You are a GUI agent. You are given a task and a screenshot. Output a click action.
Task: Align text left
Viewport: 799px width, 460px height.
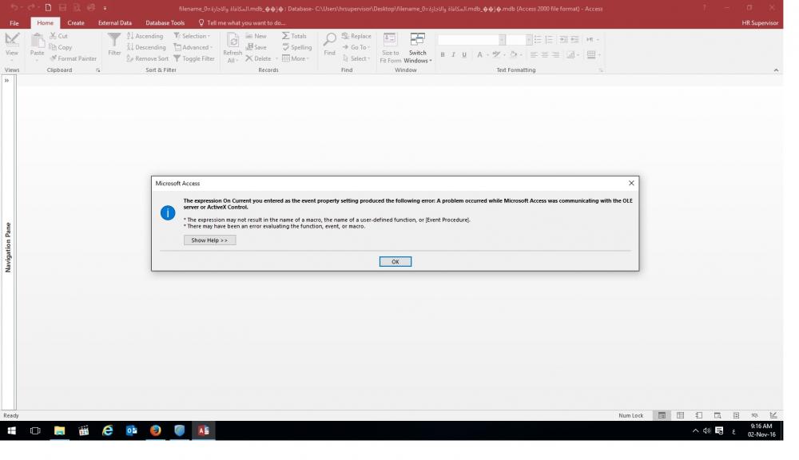[x=534, y=54]
